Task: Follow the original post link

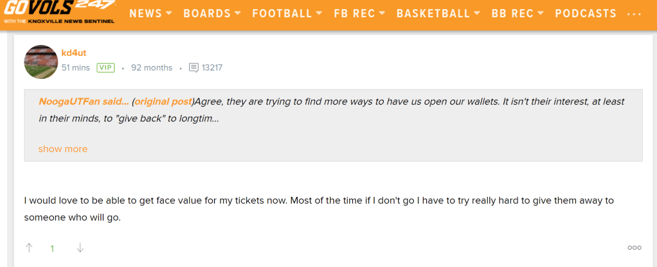Action: pyautogui.click(x=163, y=101)
